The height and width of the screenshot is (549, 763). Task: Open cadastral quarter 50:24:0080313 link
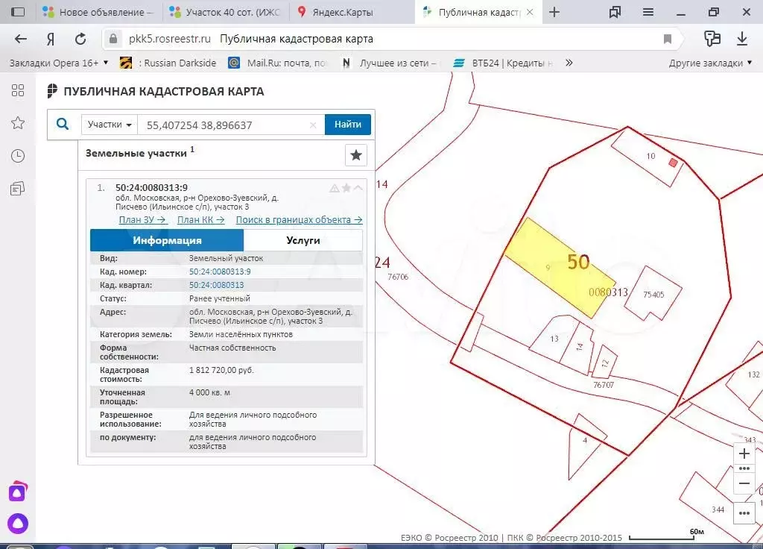217,285
